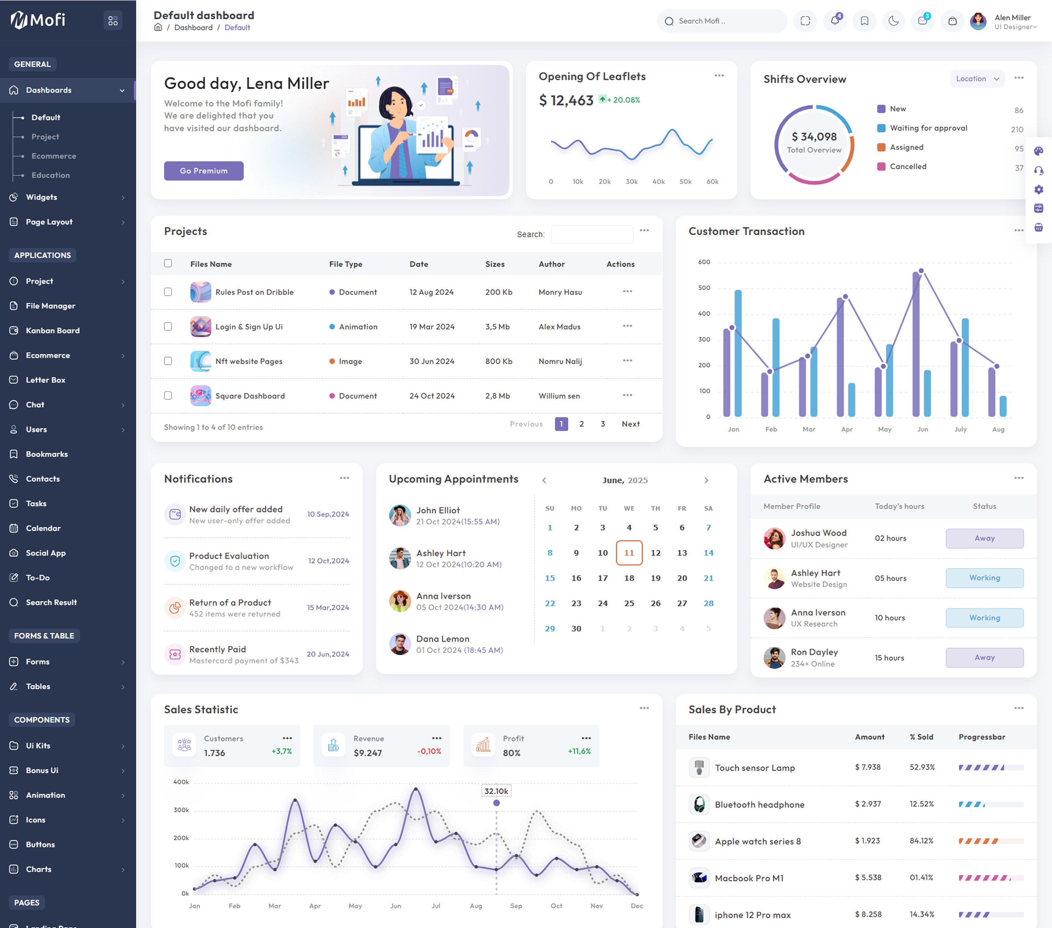Check the Rules Post on Dribble row checkbox

[x=168, y=292]
